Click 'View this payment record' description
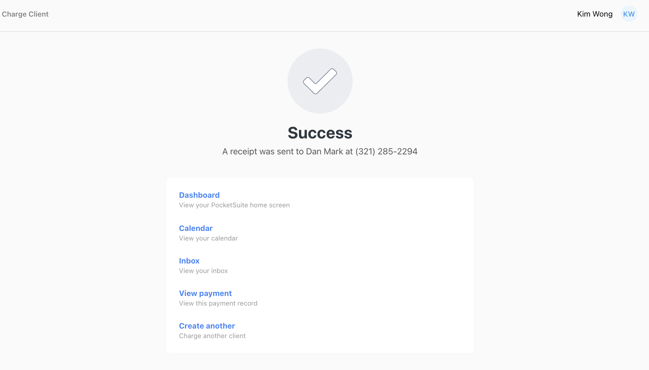The image size is (649, 370). (218, 303)
